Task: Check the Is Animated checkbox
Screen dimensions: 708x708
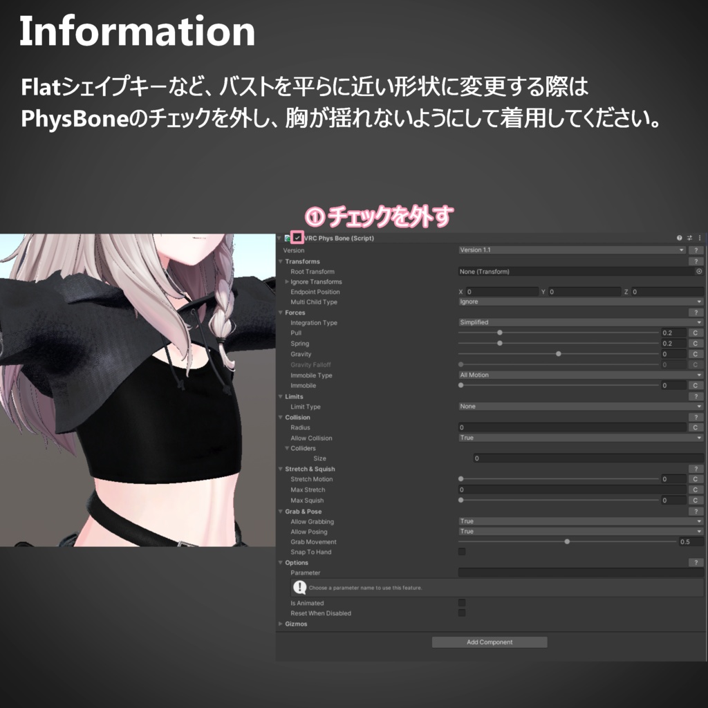Action: pos(461,603)
